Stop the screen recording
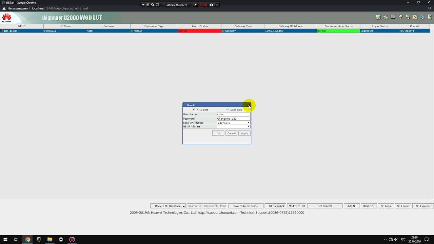This screenshot has height=244, width=434. pyautogui.click(x=205, y=5)
